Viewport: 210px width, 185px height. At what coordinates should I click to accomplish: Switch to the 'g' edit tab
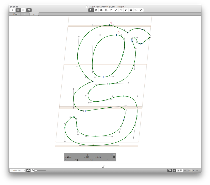[34, 14]
